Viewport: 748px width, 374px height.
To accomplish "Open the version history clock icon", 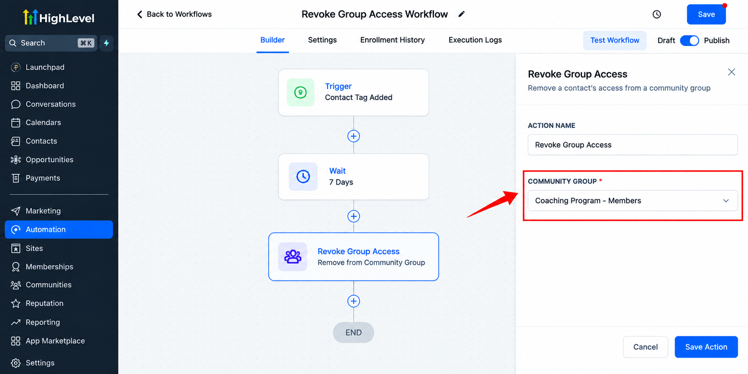I will tap(657, 14).
